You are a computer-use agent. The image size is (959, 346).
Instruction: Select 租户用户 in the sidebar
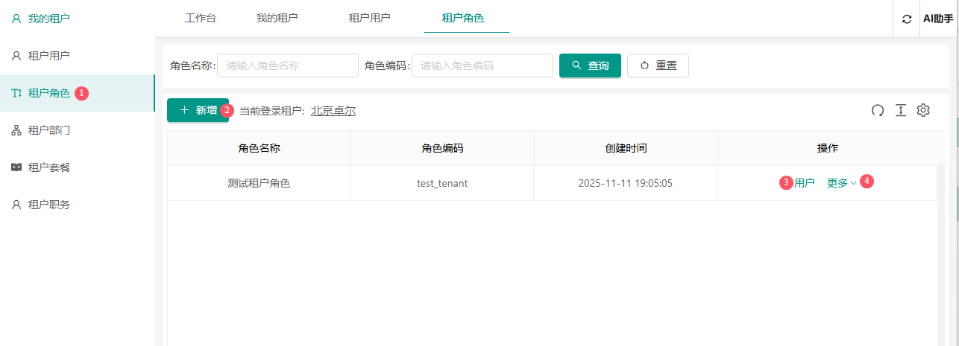pos(48,56)
